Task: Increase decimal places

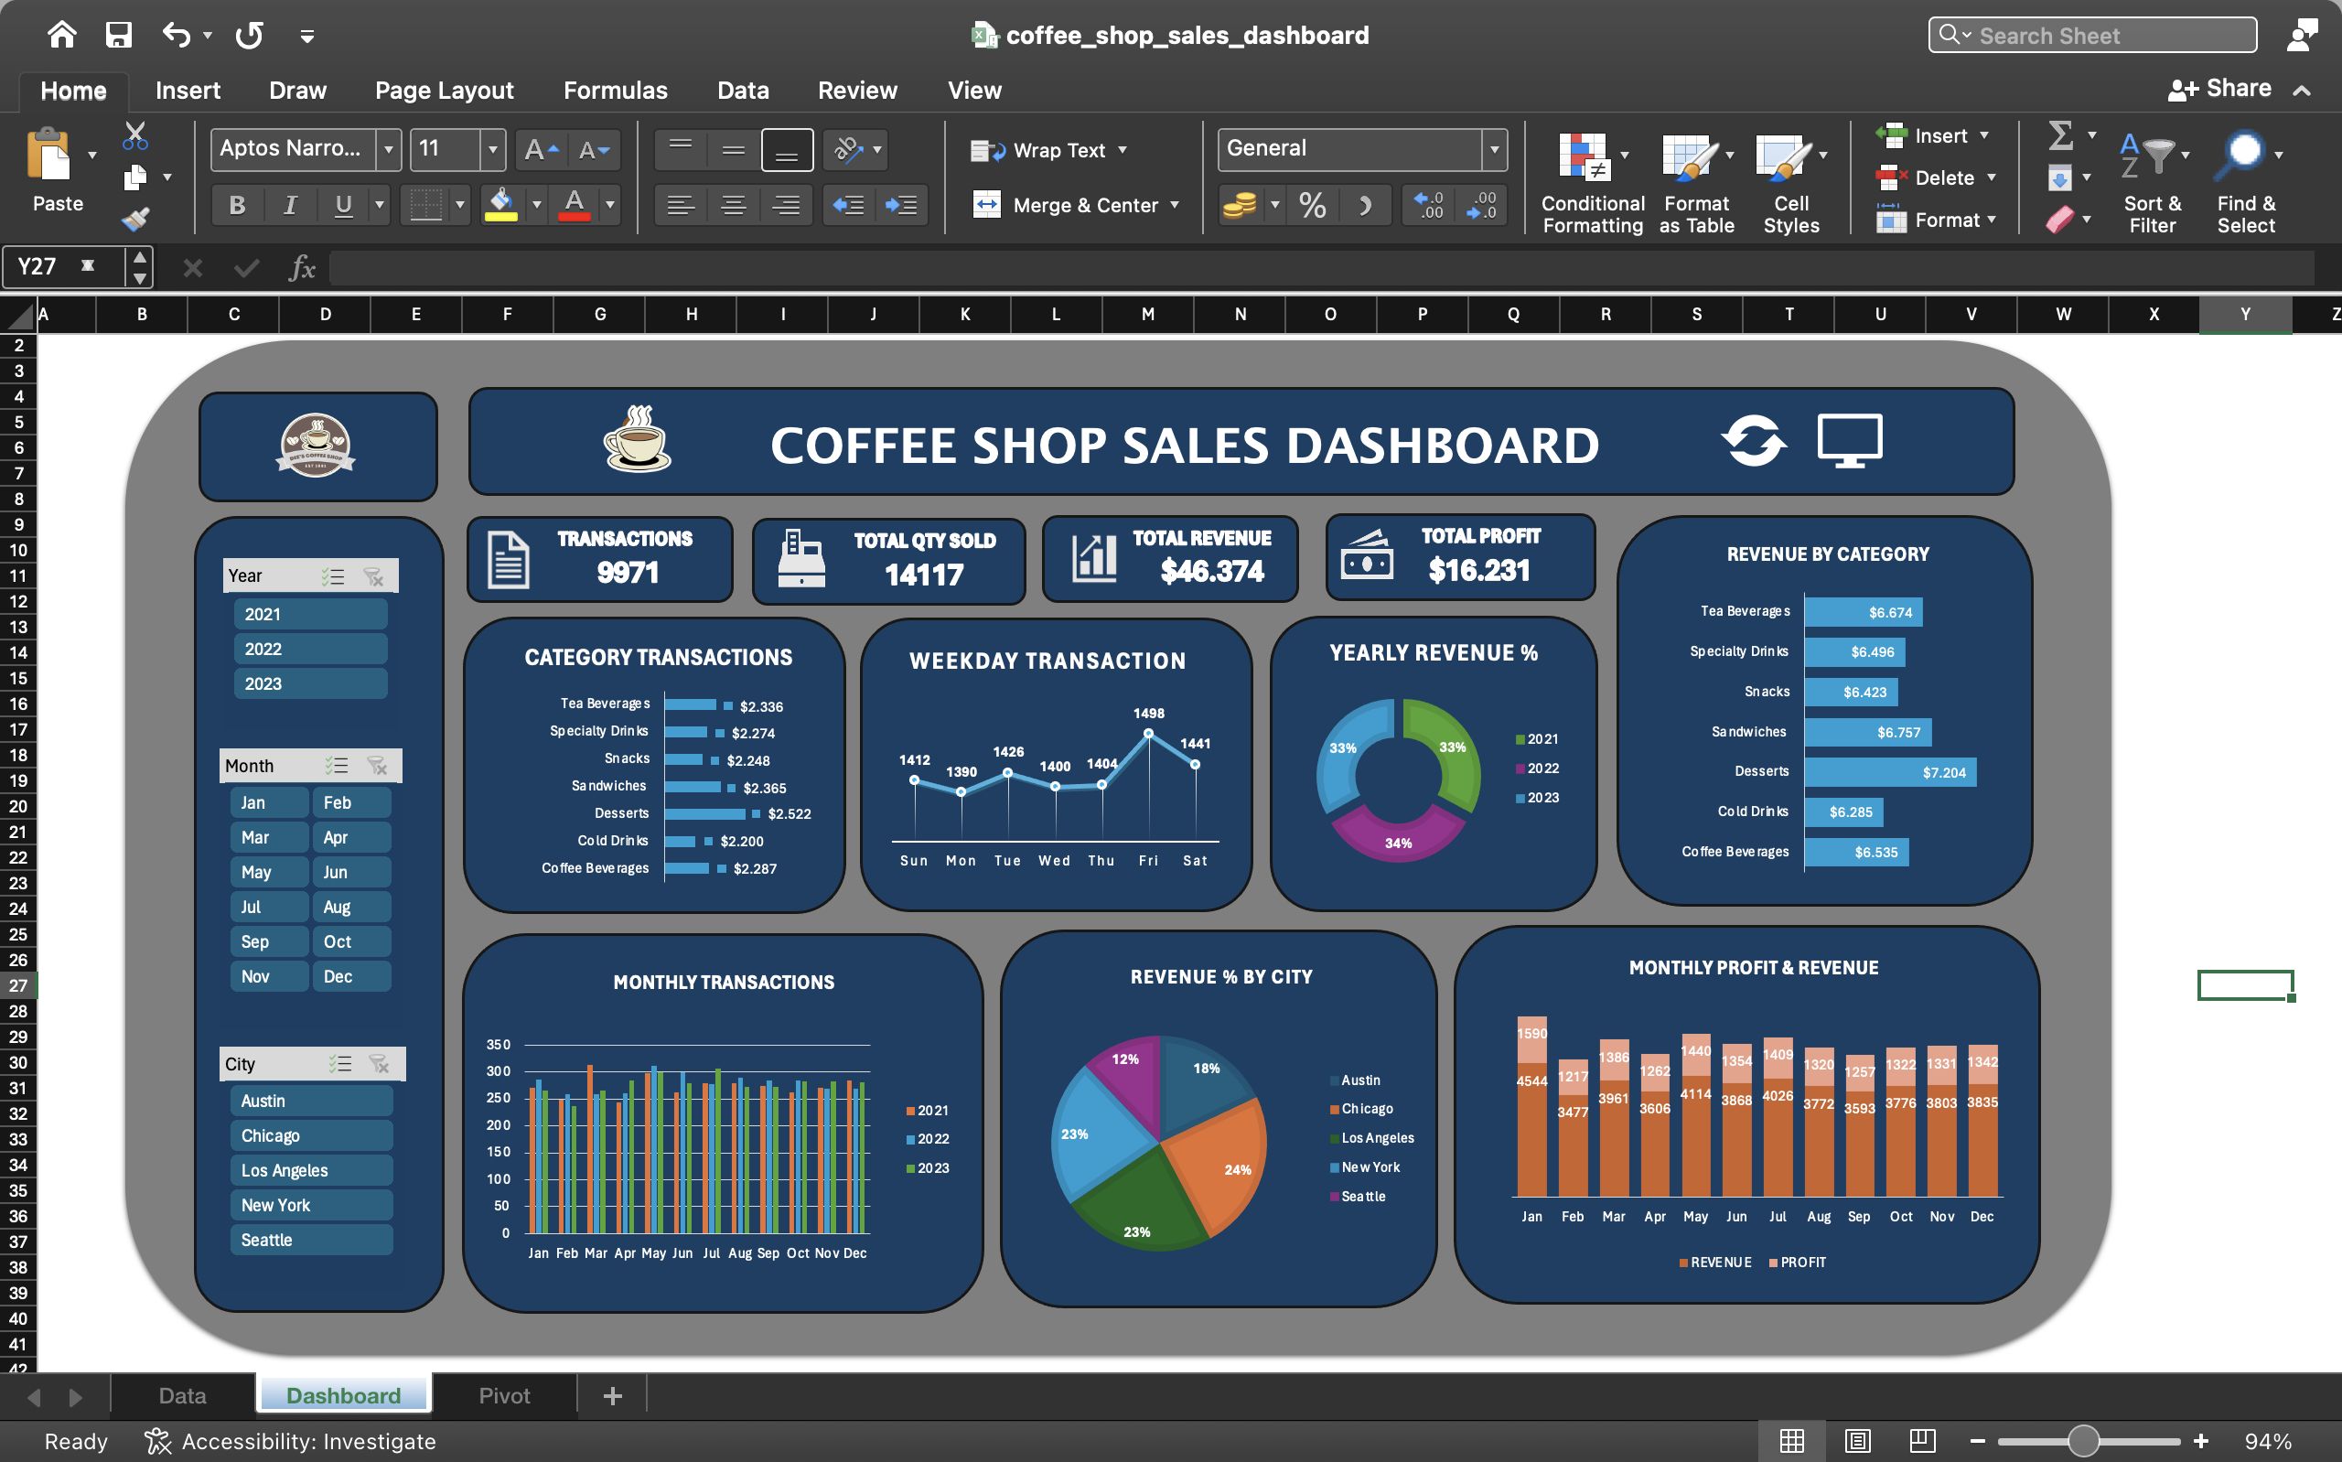Action: pos(1429,205)
